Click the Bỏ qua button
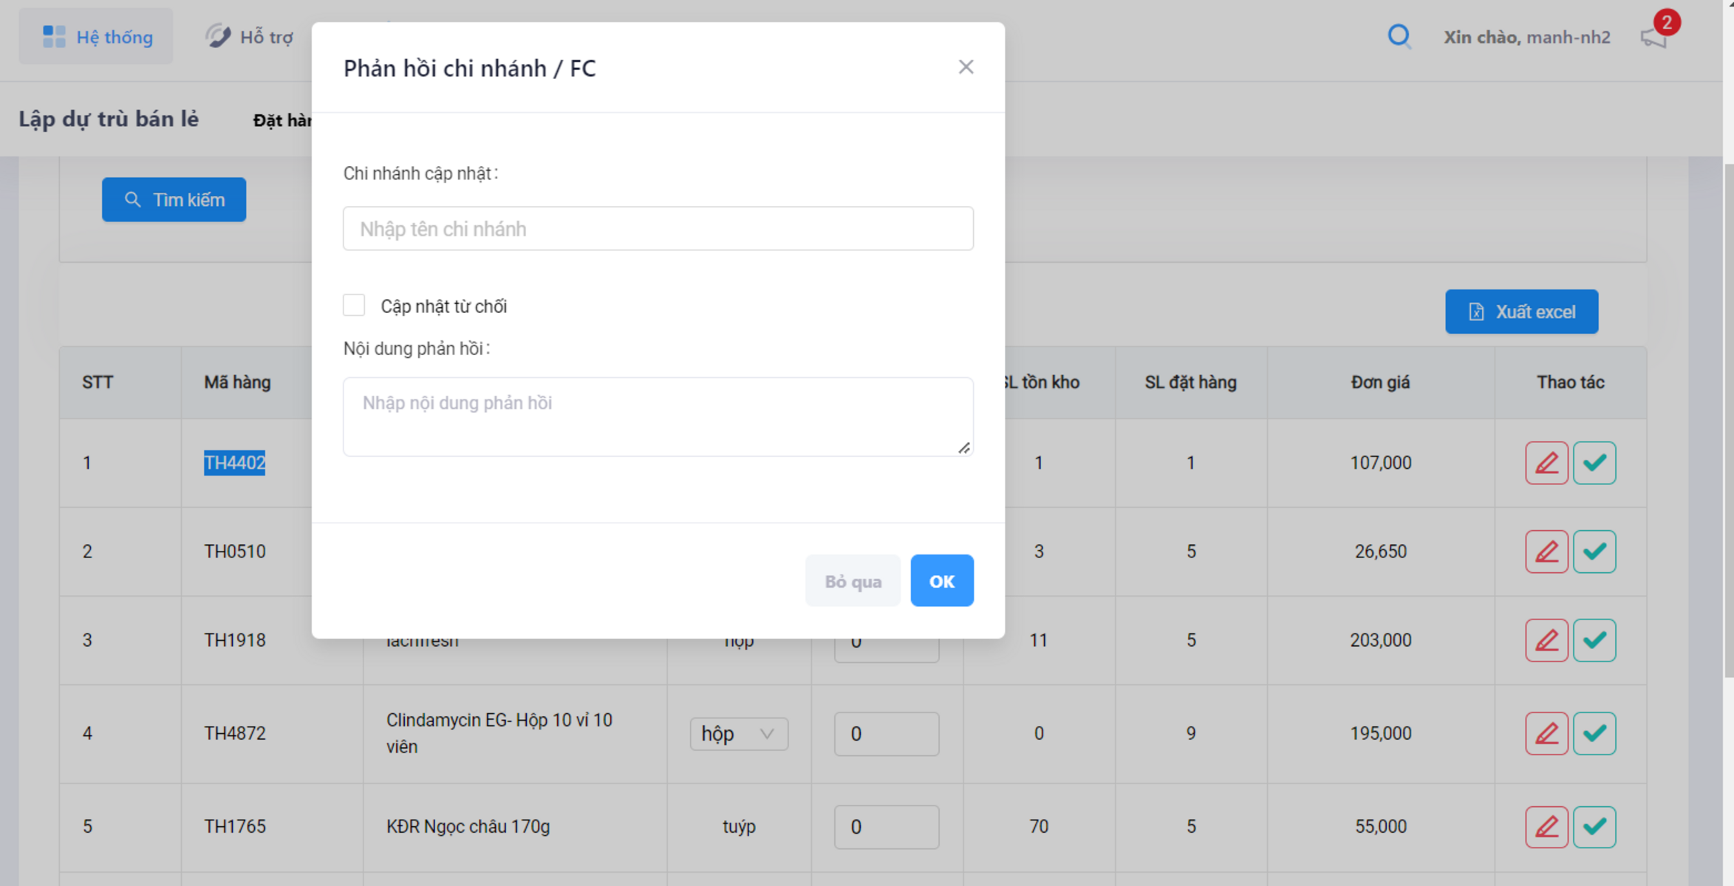The width and height of the screenshot is (1734, 886). [852, 581]
